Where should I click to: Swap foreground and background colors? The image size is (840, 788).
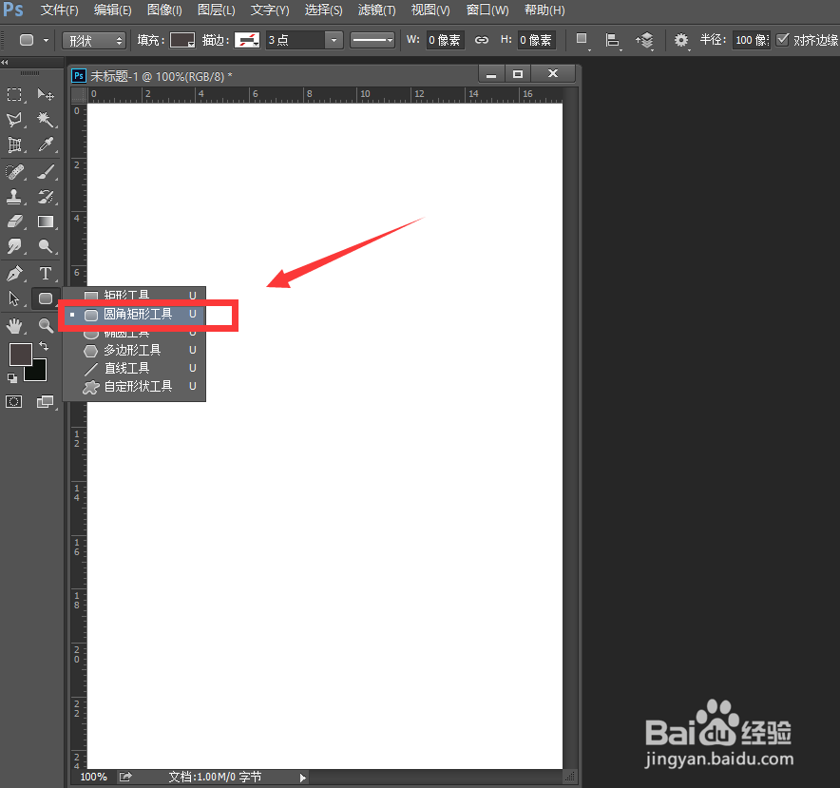tap(44, 346)
